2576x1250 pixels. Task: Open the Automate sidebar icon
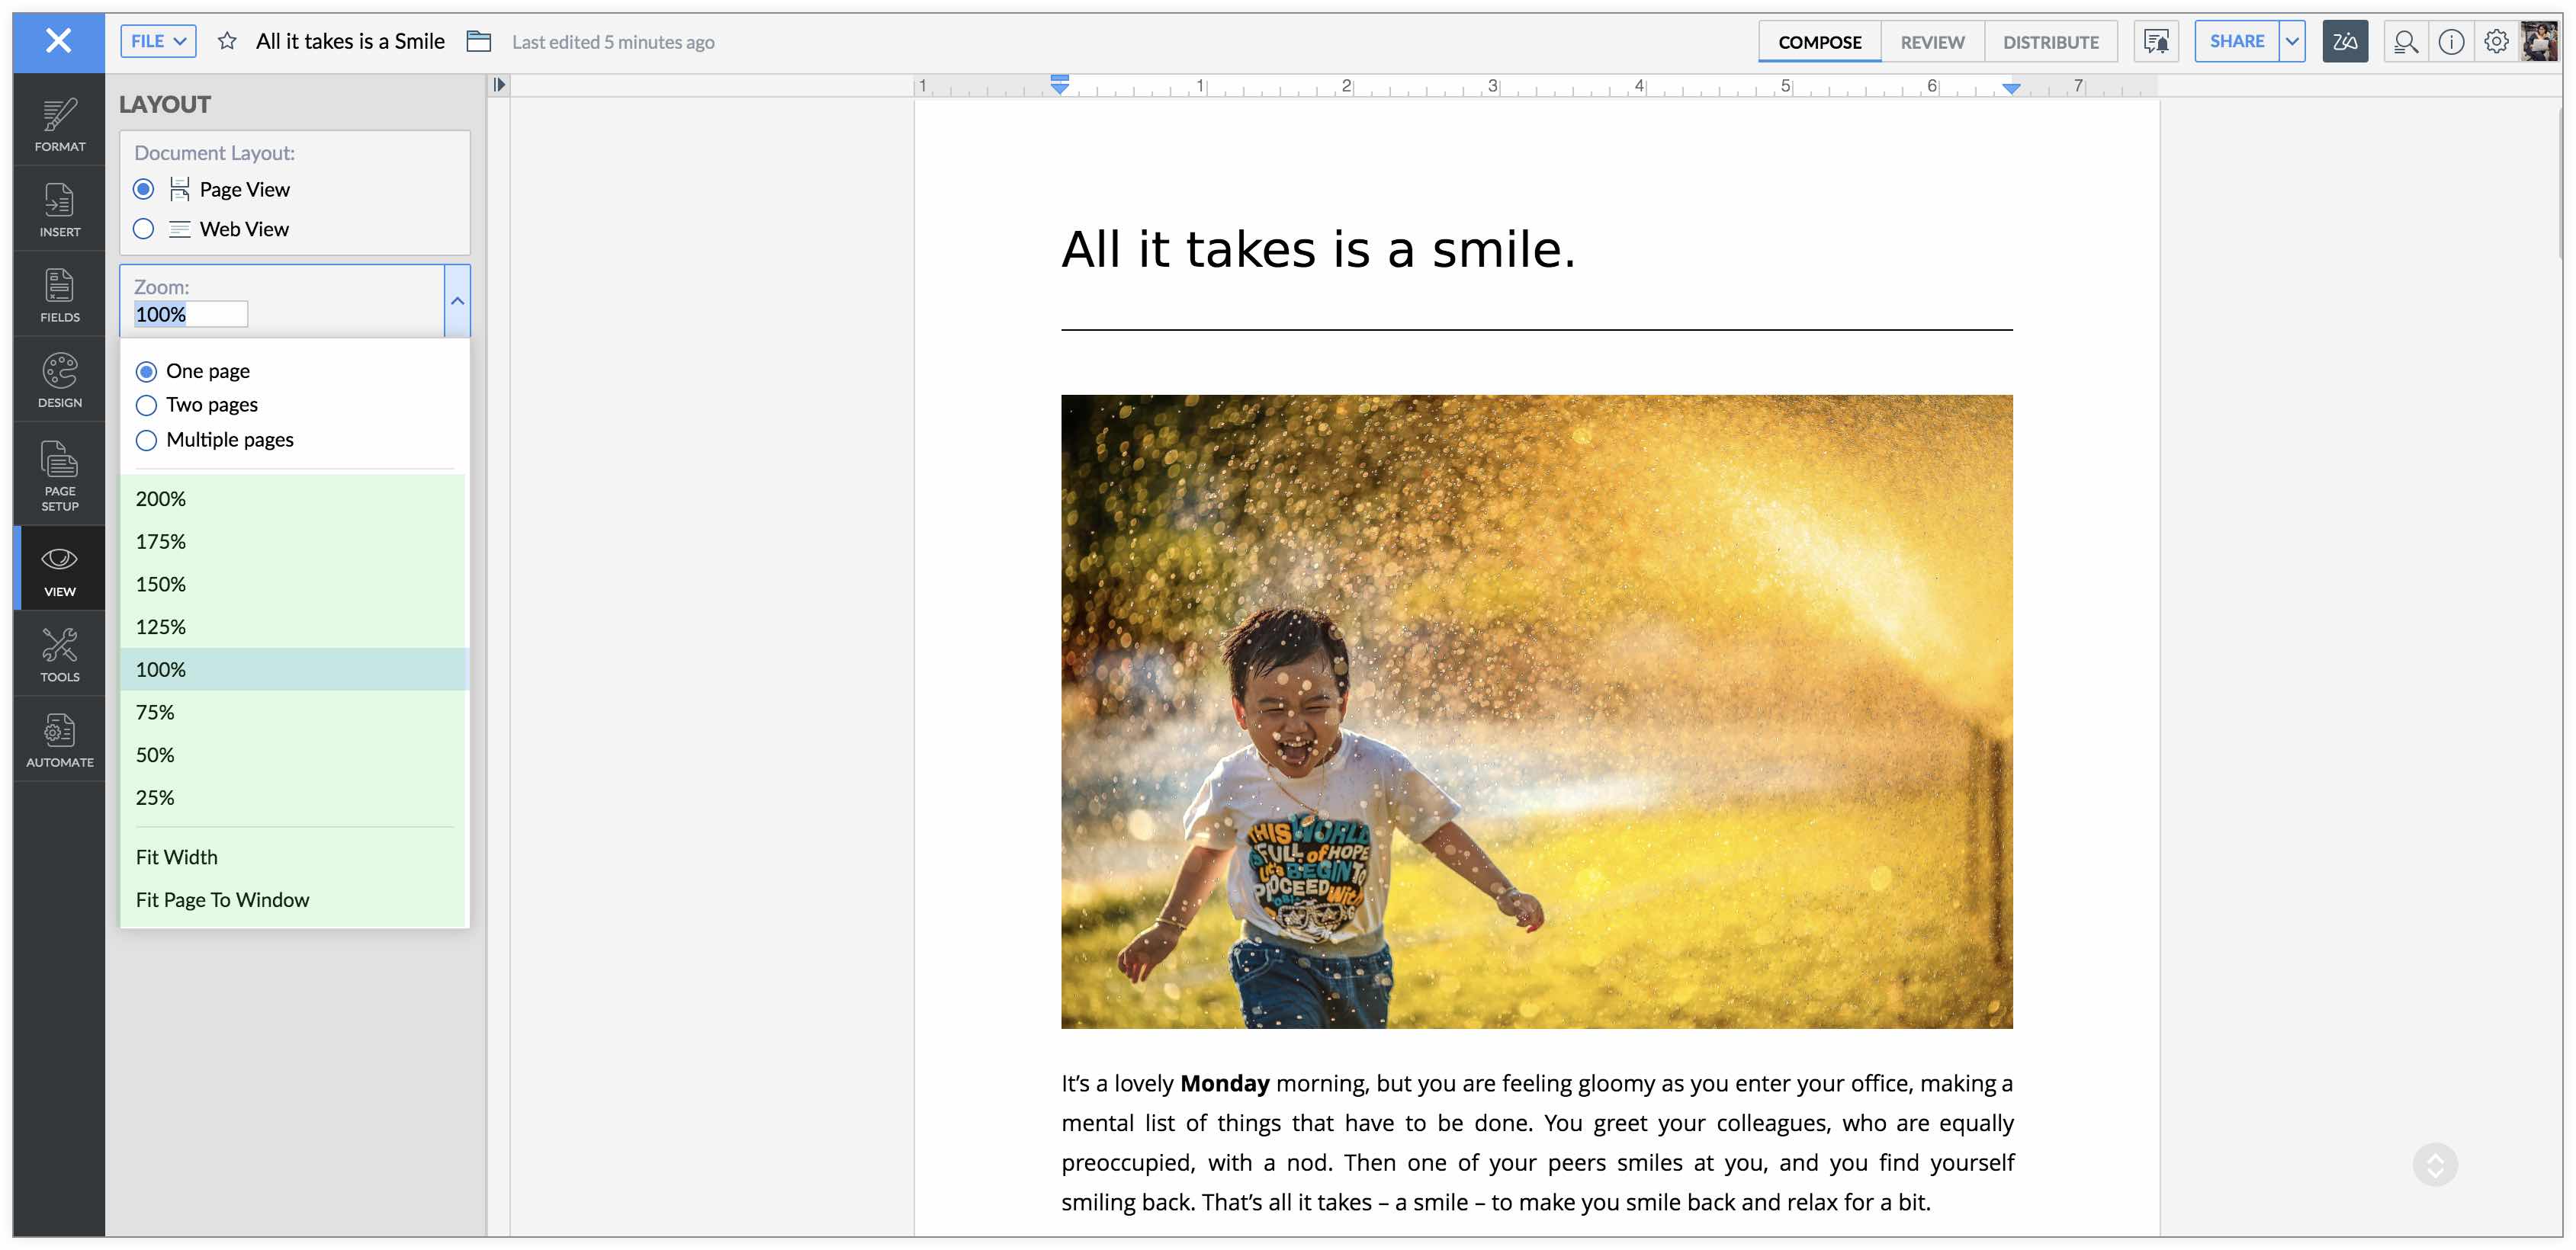coord(59,739)
